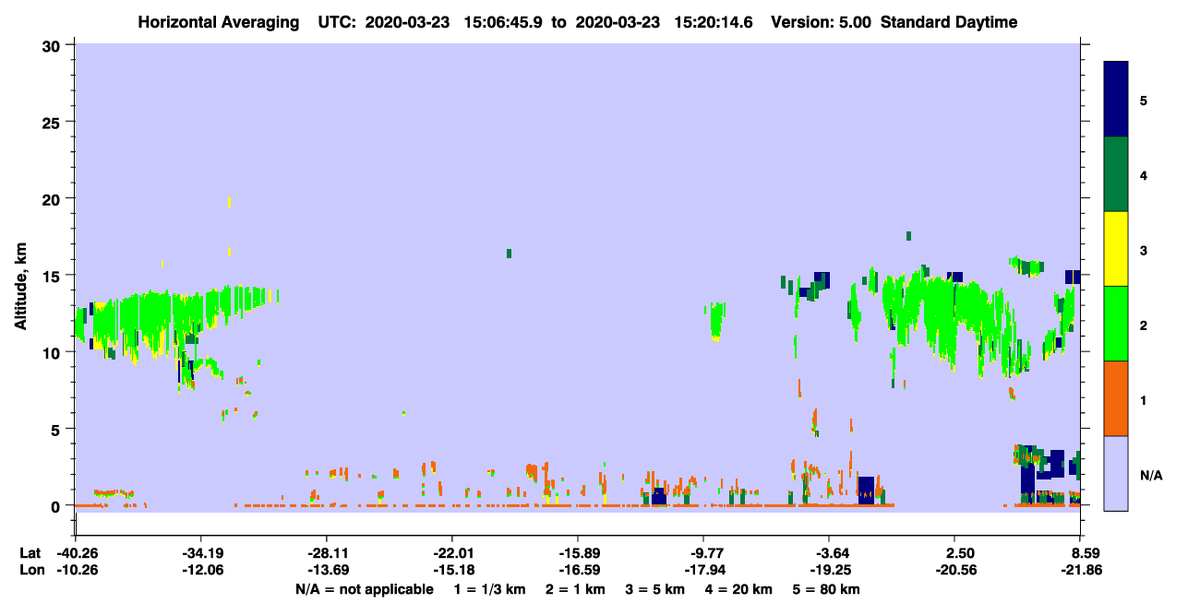Click the orange level 1 color swatch
The width and height of the screenshot is (1200, 615).
point(1116,398)
